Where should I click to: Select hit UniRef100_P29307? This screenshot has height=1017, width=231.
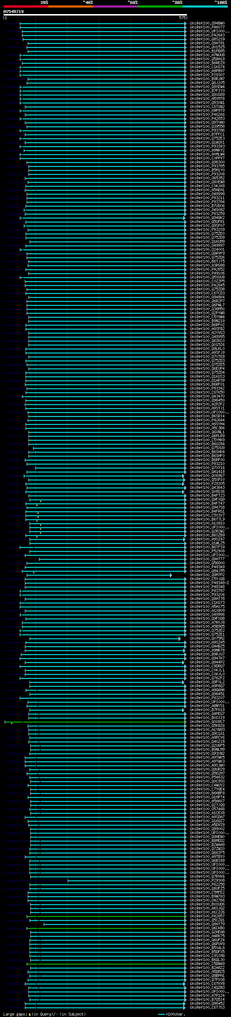click(207, 75)
